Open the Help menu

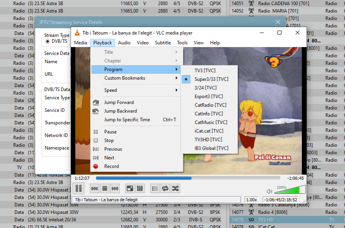pos(215,43)
